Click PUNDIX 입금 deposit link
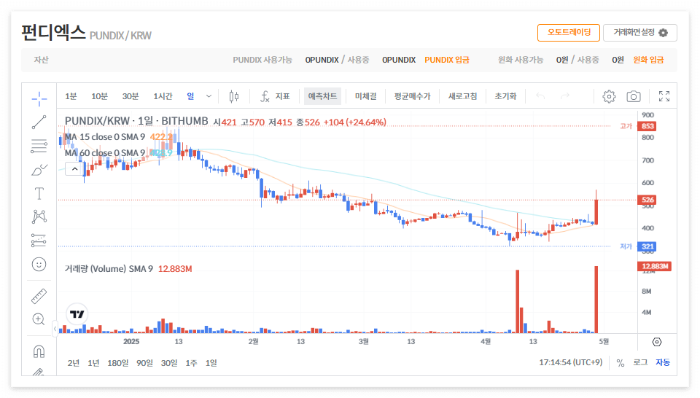The image size is (700, 398). (x=447, y=60)
